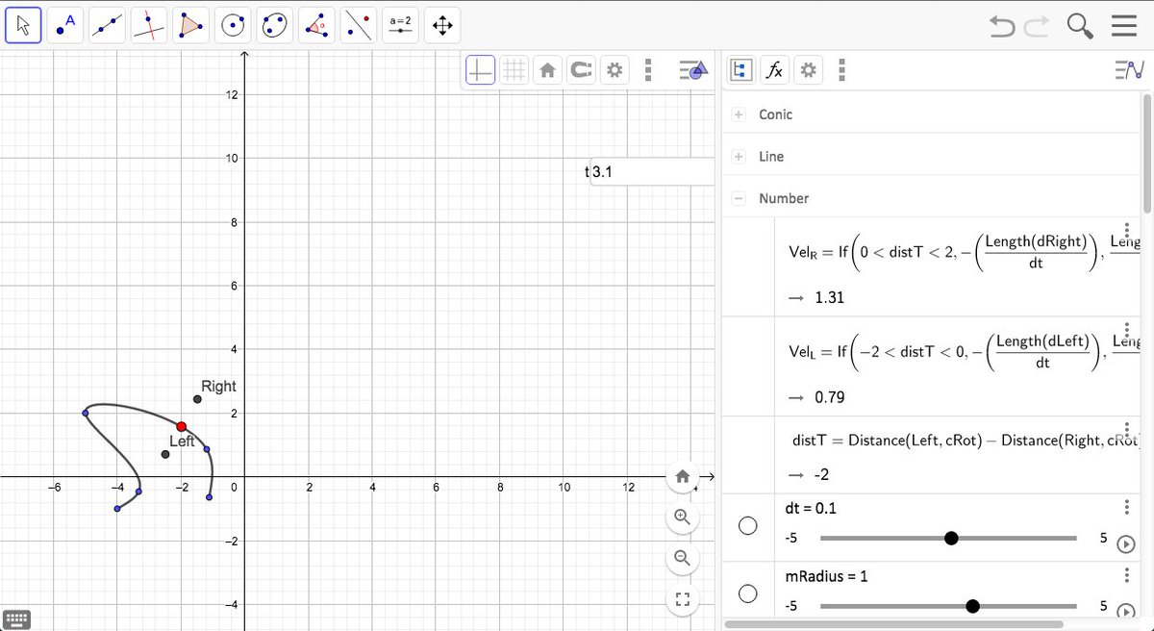
Task: Expand the Line group
Action: click(739, 157)
